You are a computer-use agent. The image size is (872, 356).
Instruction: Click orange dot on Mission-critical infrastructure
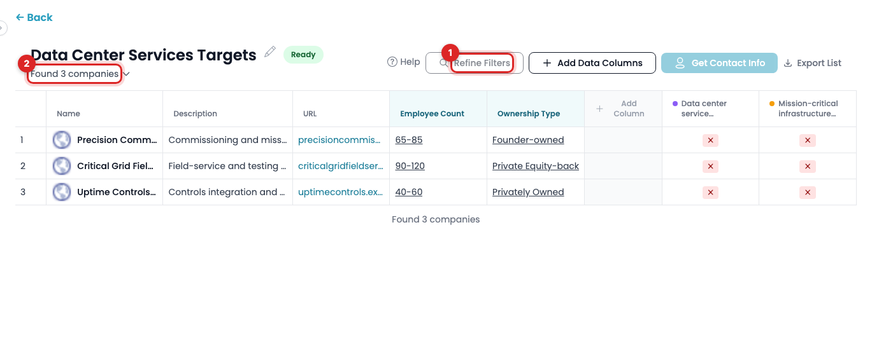point(772,104)
